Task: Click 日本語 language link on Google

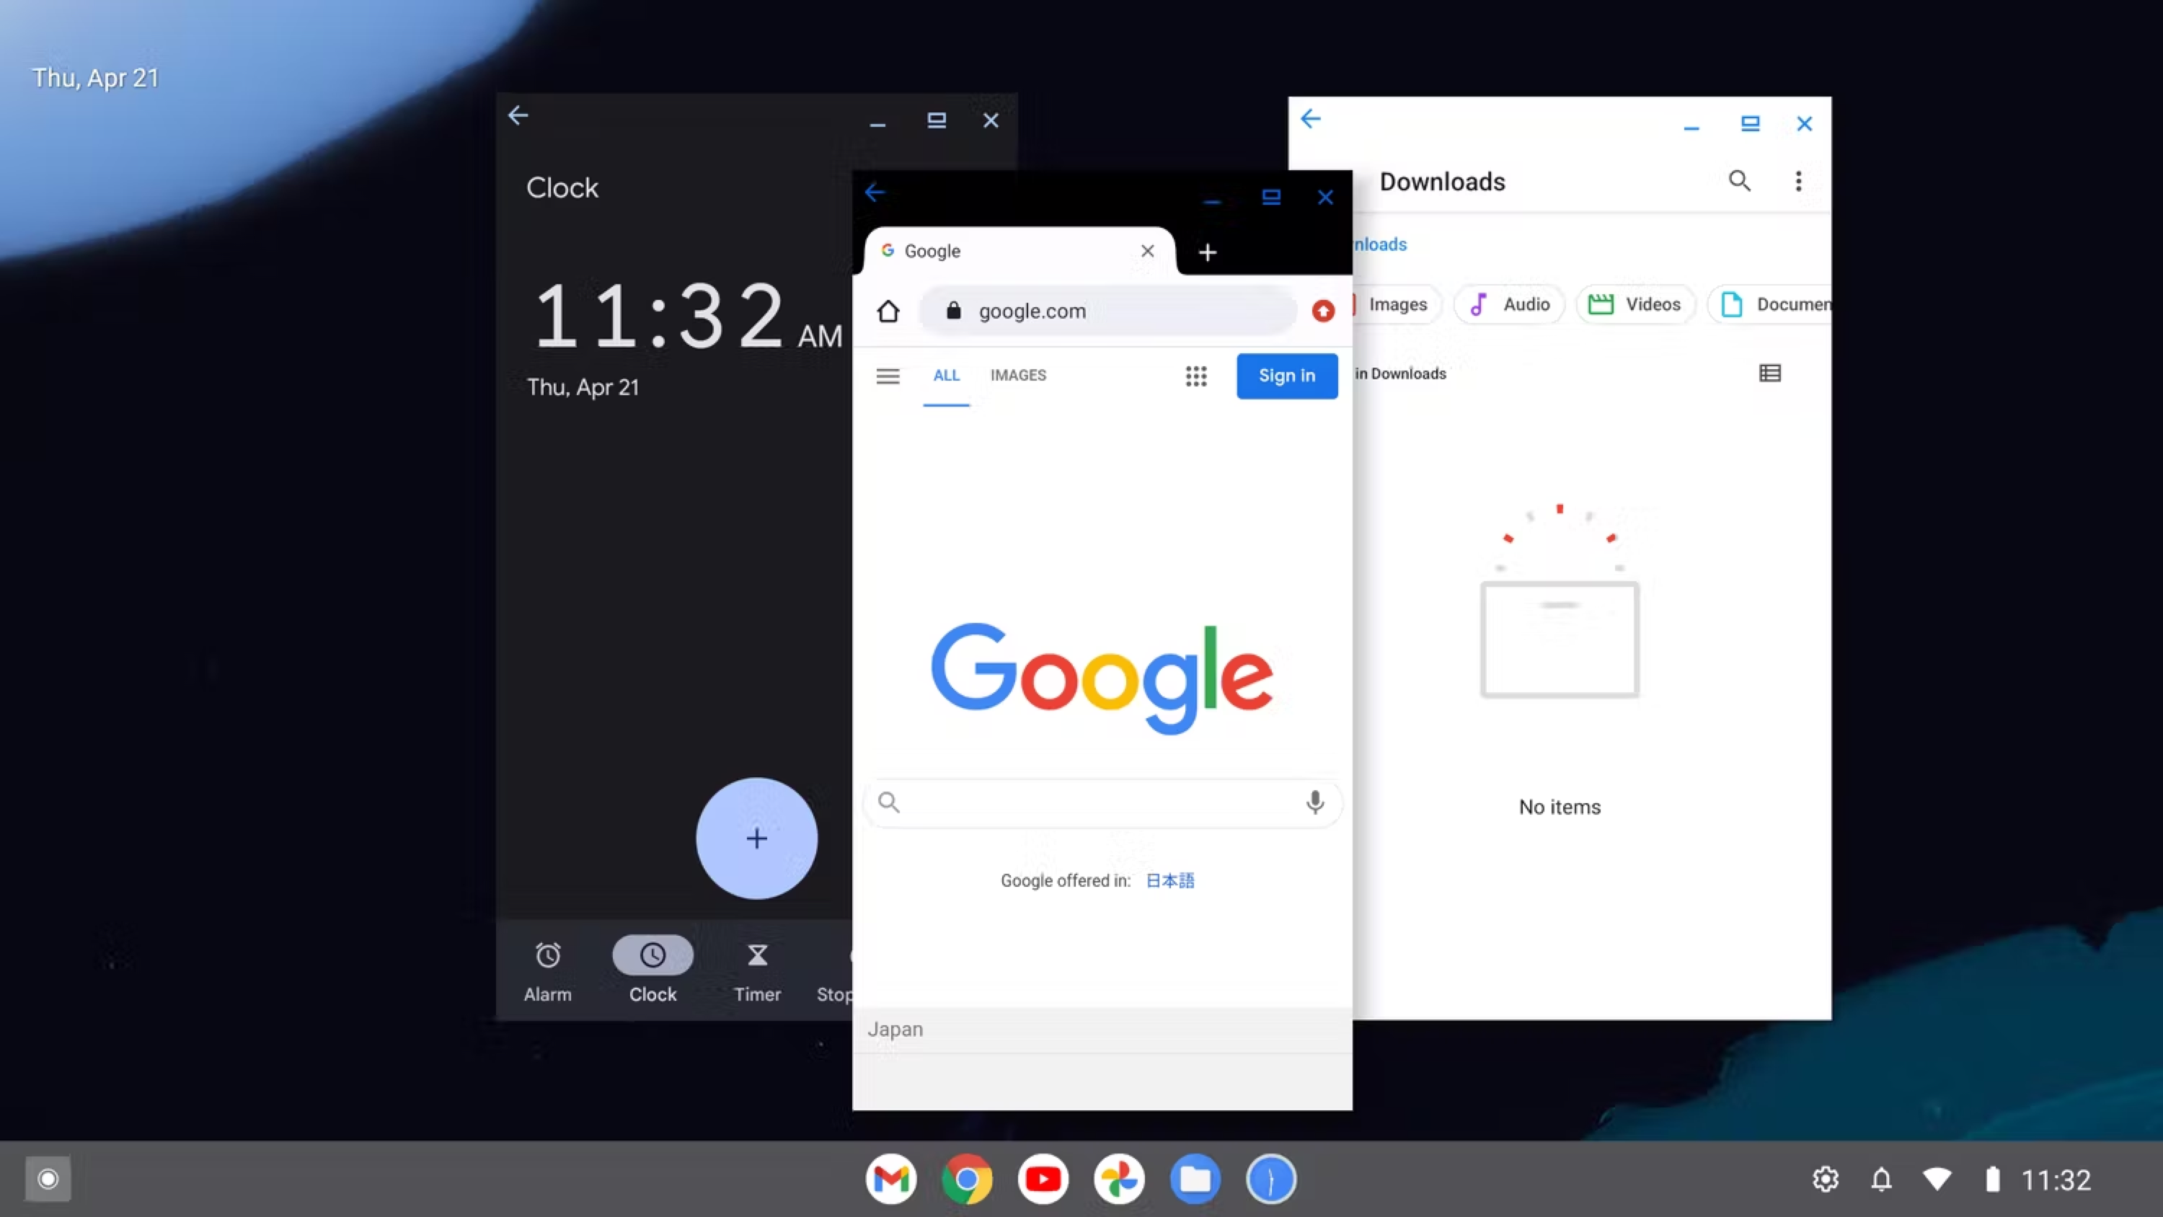Action: point(1169,880)
